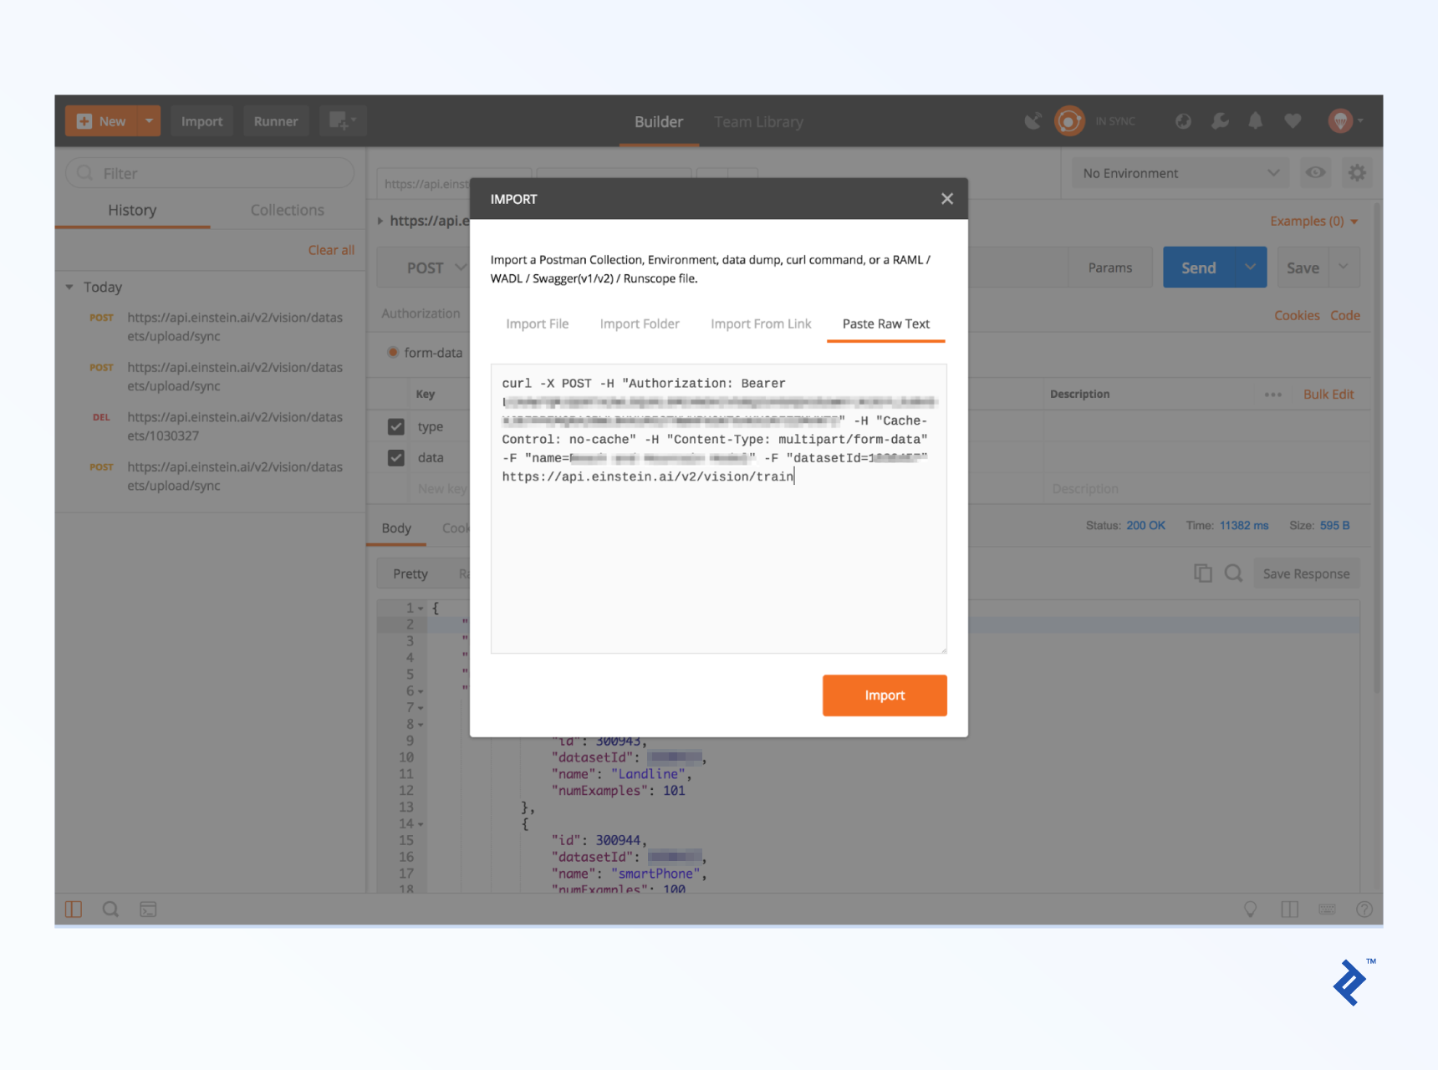Toggle the environment quick look eye
The height and width of the screenshot is (1070, 1438).
click(x=1315, y=173)
